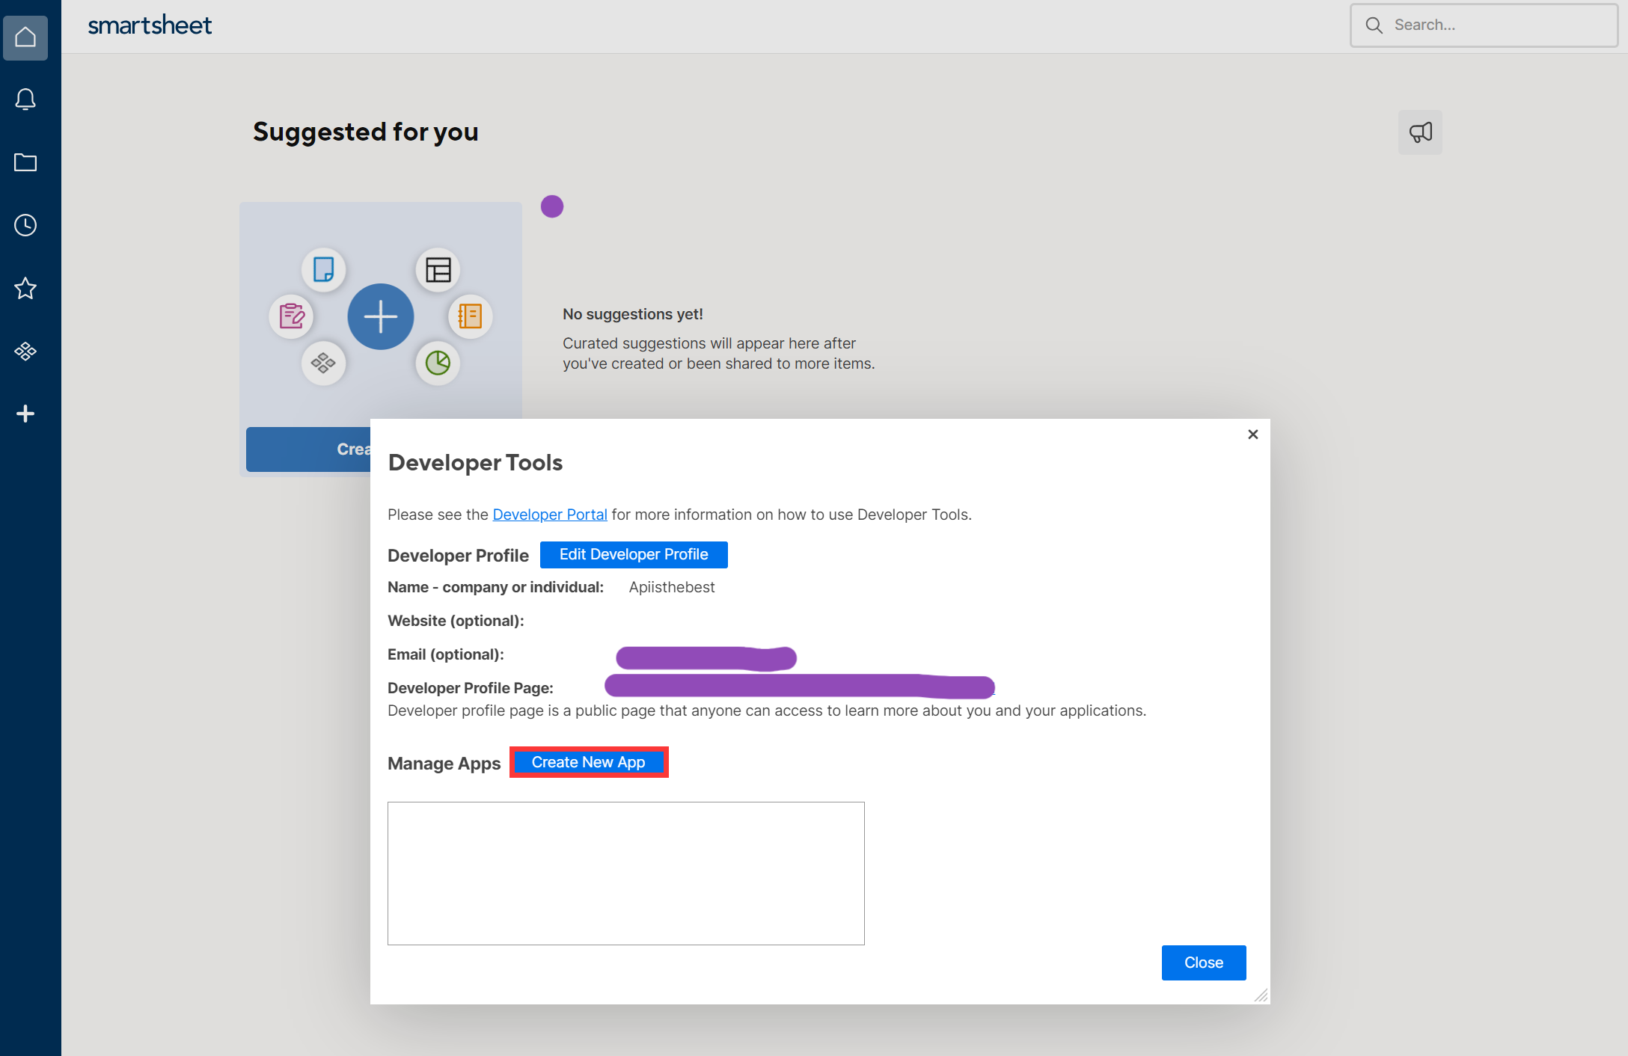Click the 'Developer Profile Page:' label

coord(471,688)
